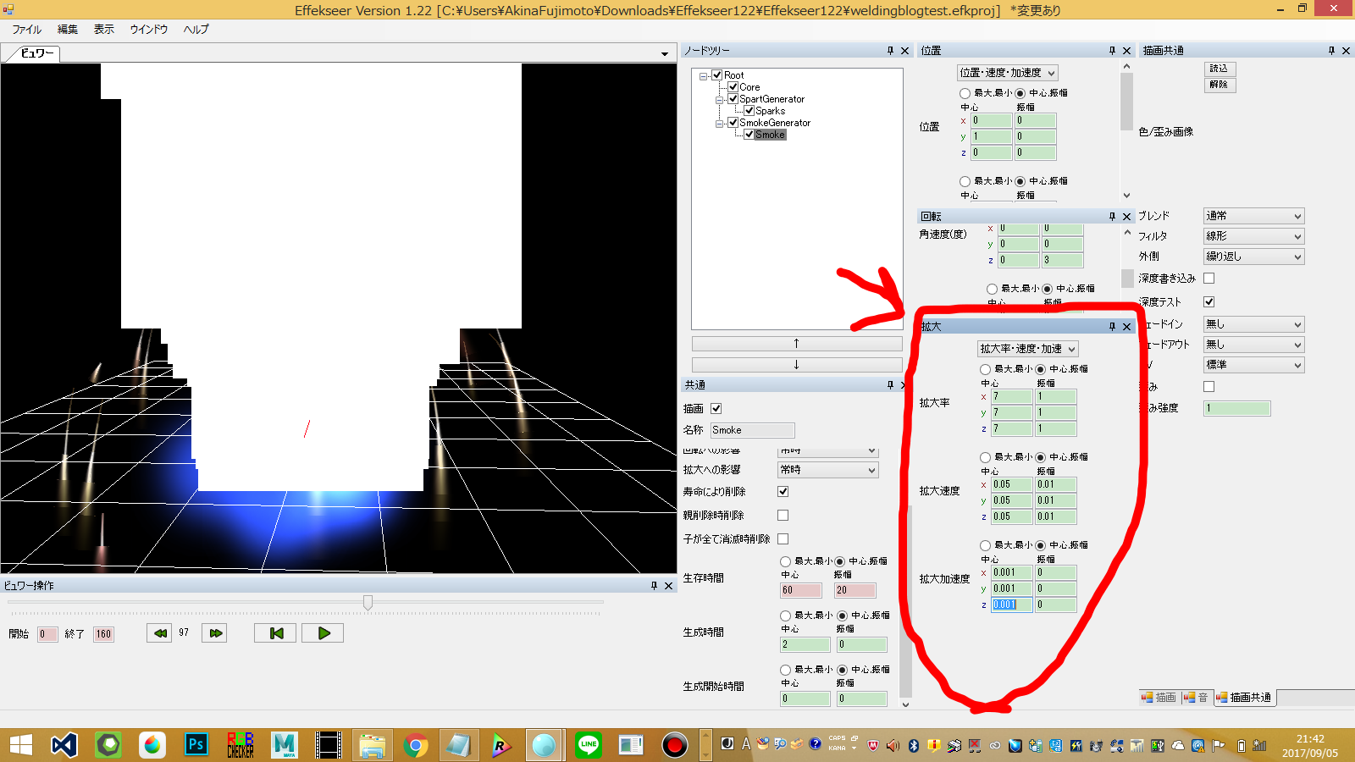Enable 子が全て消滅時削除 checkbox
This screenshot has height=762, width=1355.
pyautogui.click(x=783, y=538)
